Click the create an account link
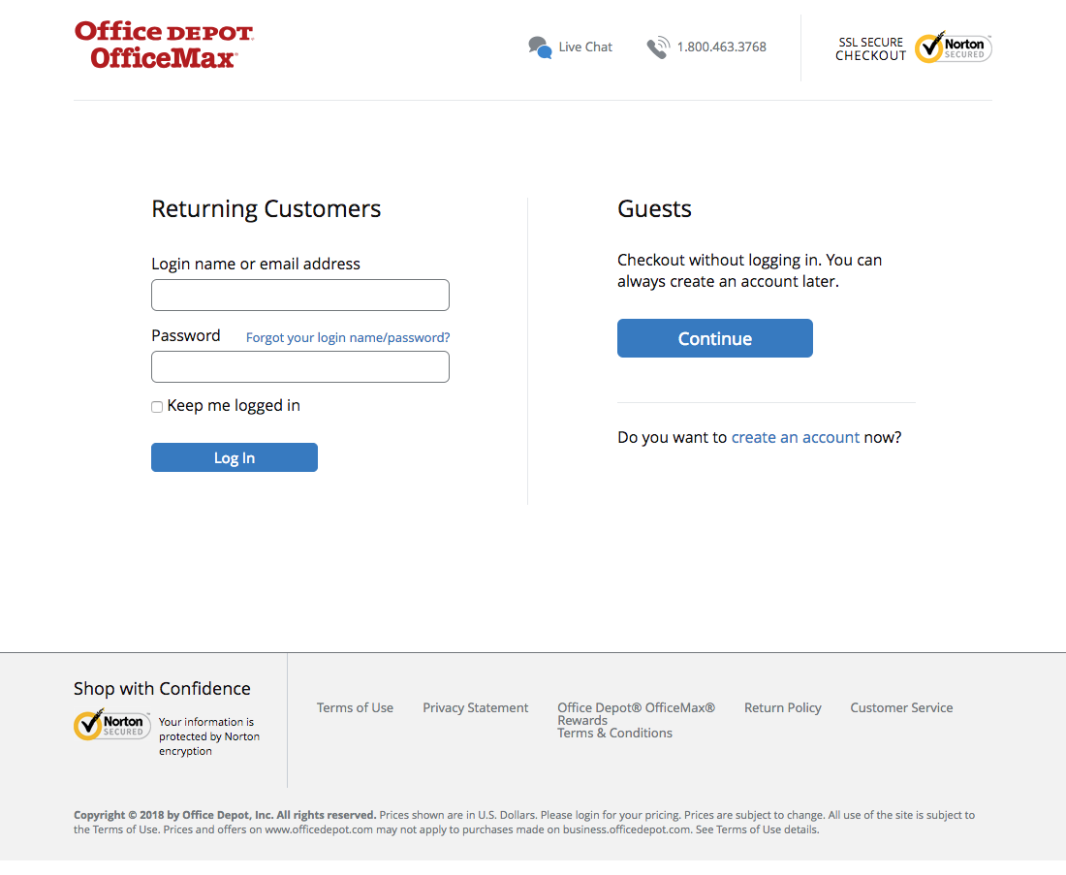 click(x=796, y=437)
